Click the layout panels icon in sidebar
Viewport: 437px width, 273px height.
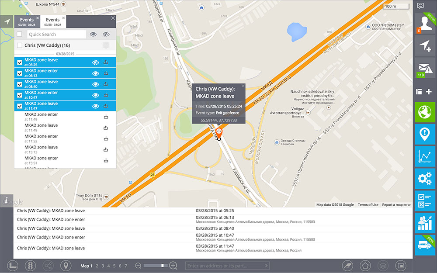[x=419, y=92]
